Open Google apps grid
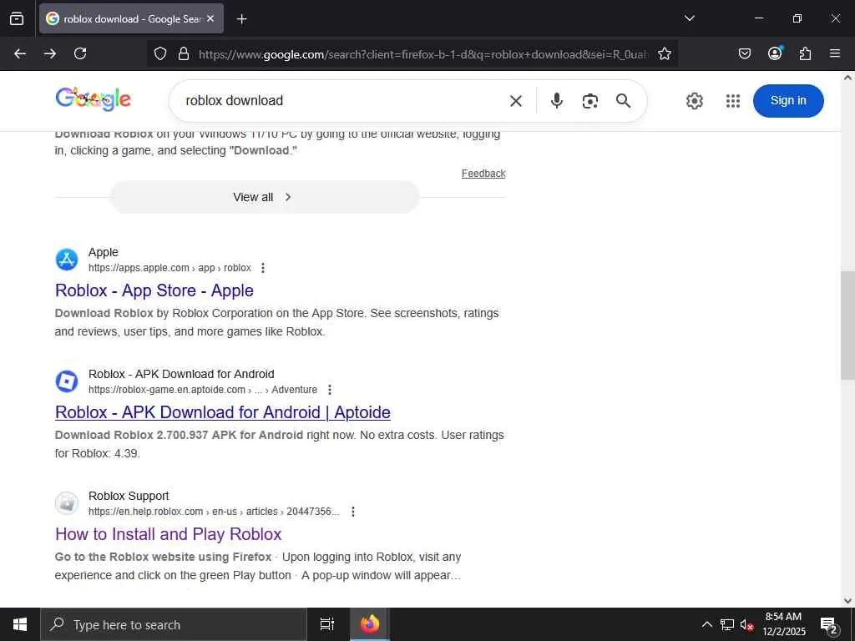 (x=733, y=101)
